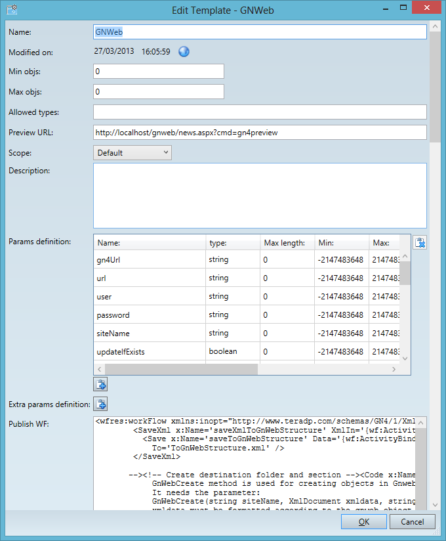Viewport: 446px width, 541px height.
Task: Close the Edit Template window
Action: (427, 8)
